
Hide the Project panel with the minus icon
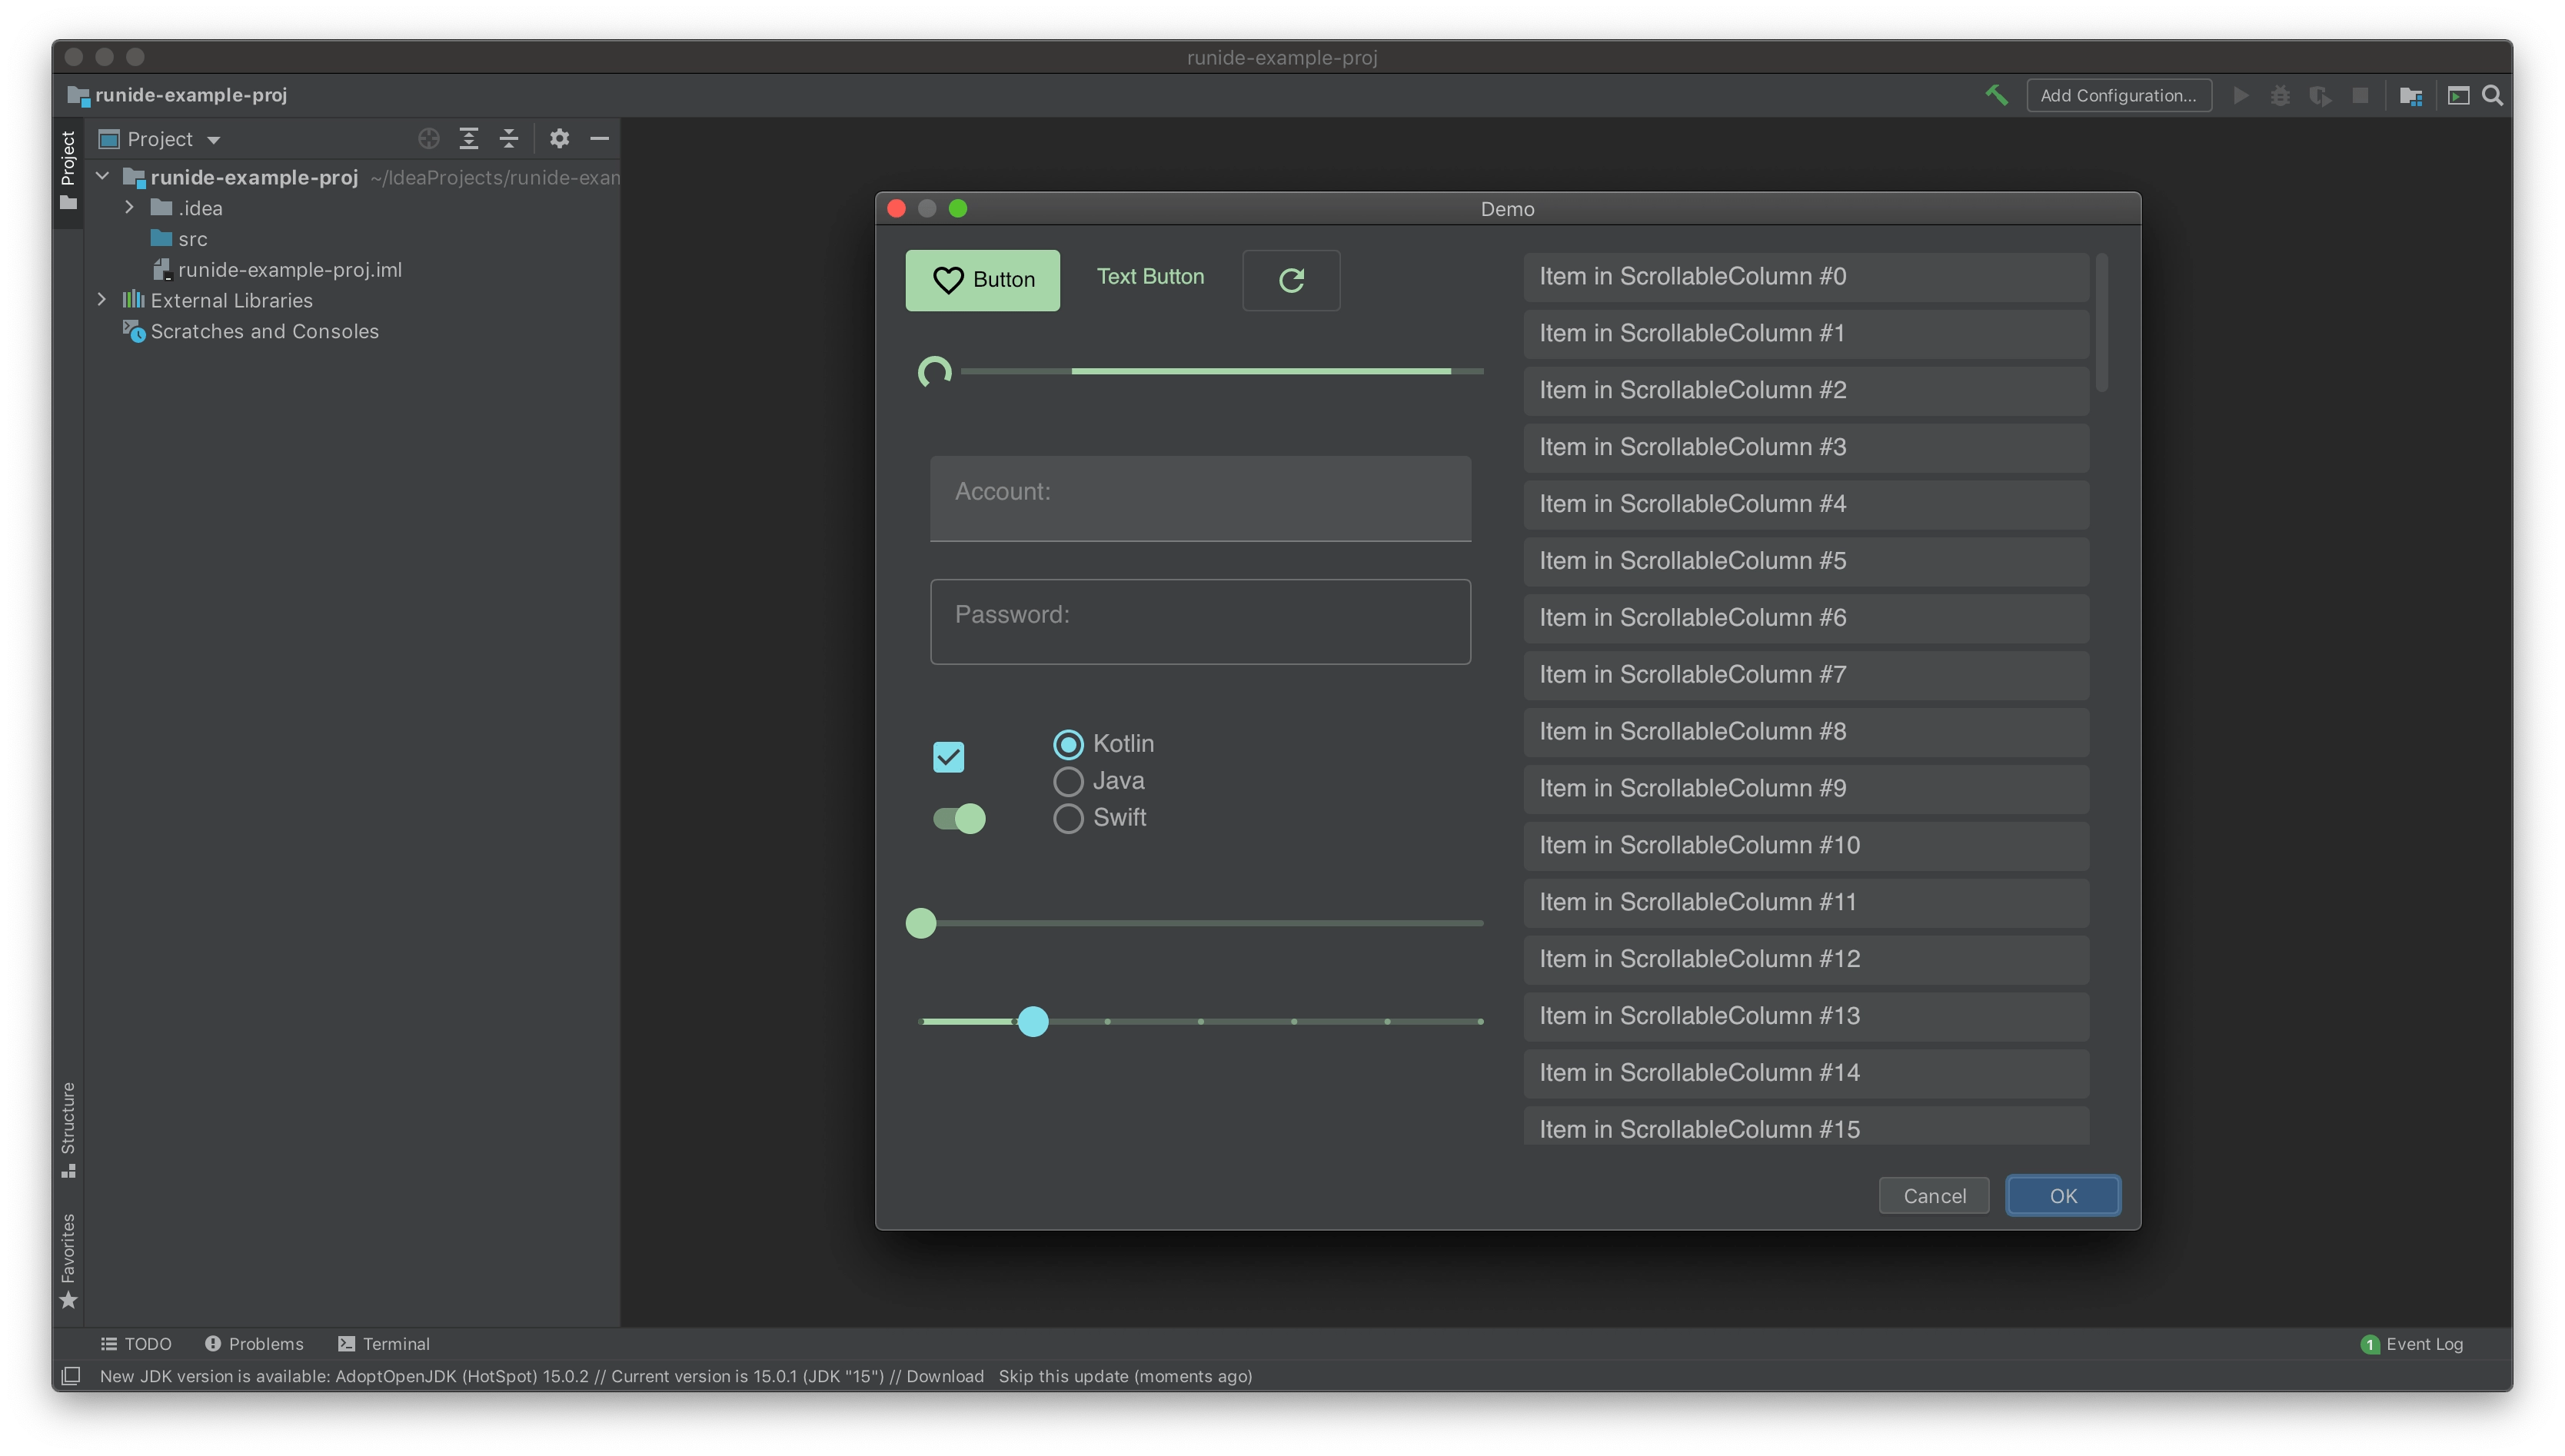tap(600, 139)
